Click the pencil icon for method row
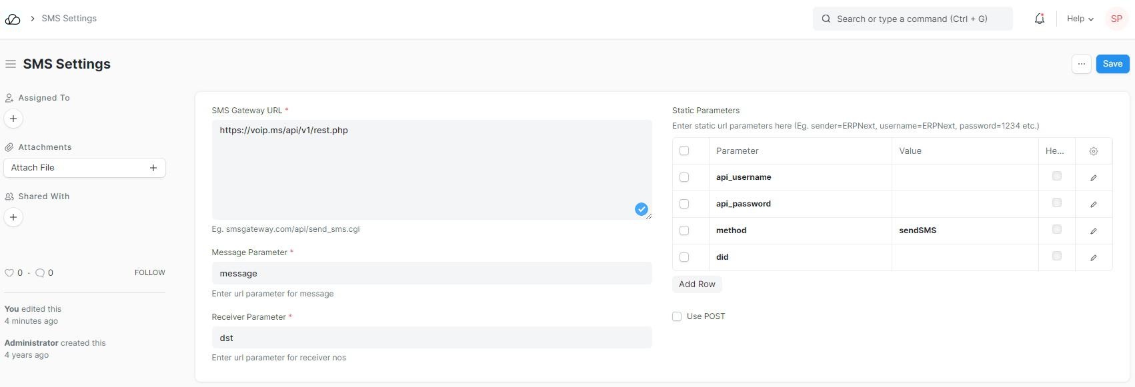The image size is (1135, 387). (1093, 231)
